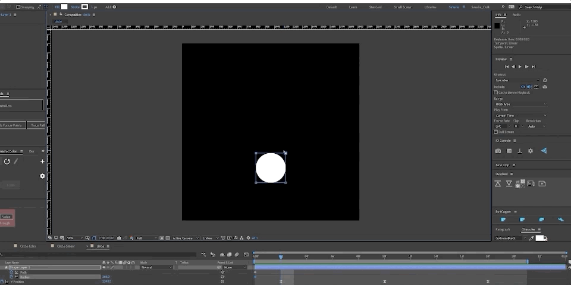
Task: Click the Value button in left panel
Action: coord(6,217)
